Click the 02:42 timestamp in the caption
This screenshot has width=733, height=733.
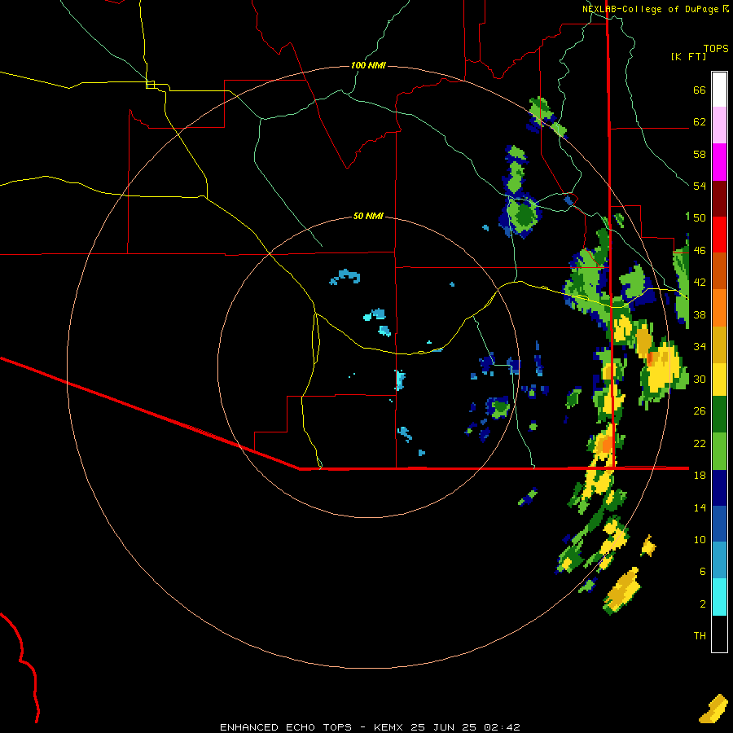[x=503, y=727]
